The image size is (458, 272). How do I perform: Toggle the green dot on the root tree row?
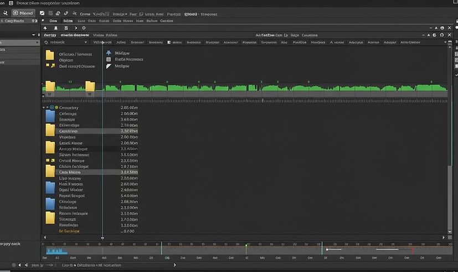[56, 108]
